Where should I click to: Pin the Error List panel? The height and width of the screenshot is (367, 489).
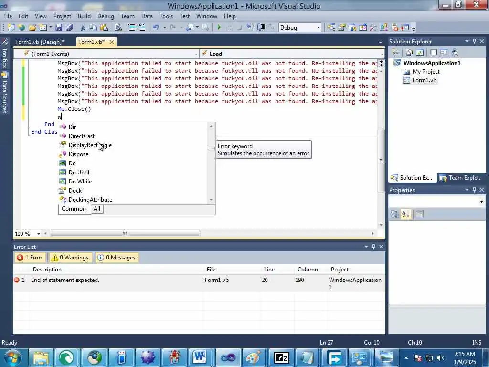pos(373,247)
